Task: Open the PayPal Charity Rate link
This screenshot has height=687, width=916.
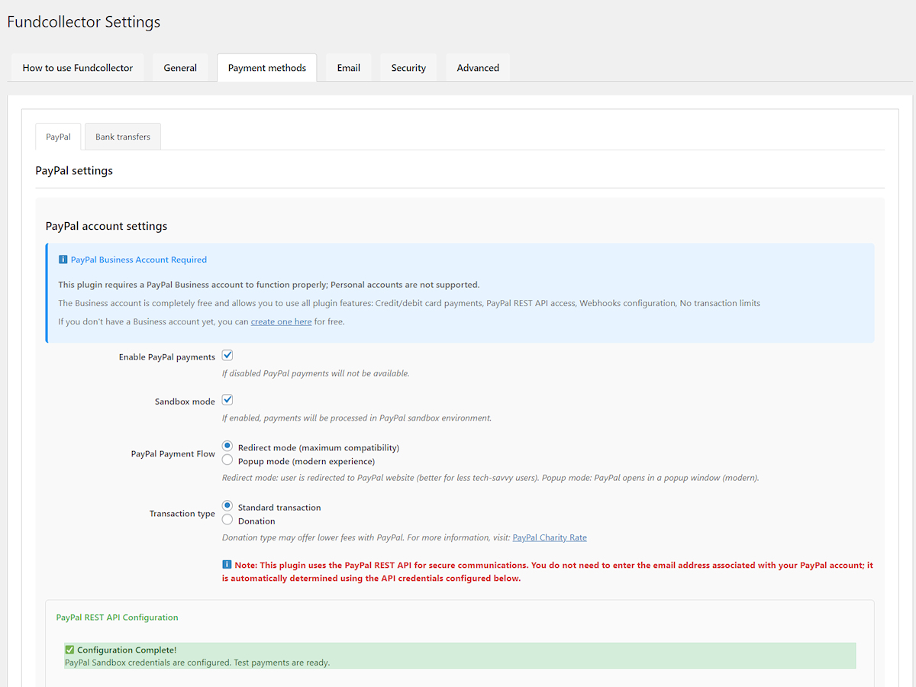Action: point(550,537)
